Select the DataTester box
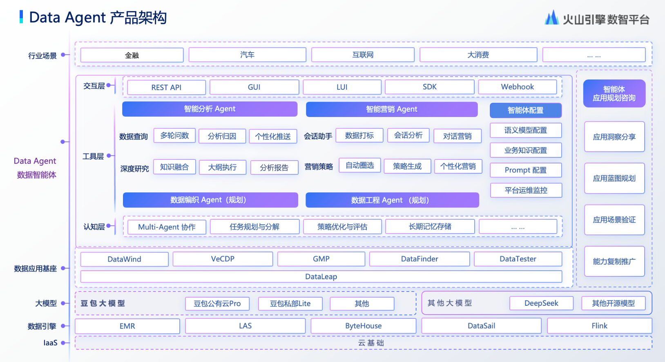Image resolution: width=665 pixels, height=362 pixels. [518, 259]
